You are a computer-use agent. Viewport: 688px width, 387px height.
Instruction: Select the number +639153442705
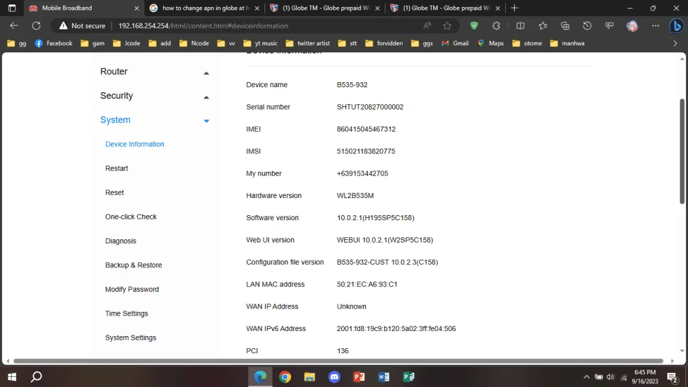pos(362,174)
